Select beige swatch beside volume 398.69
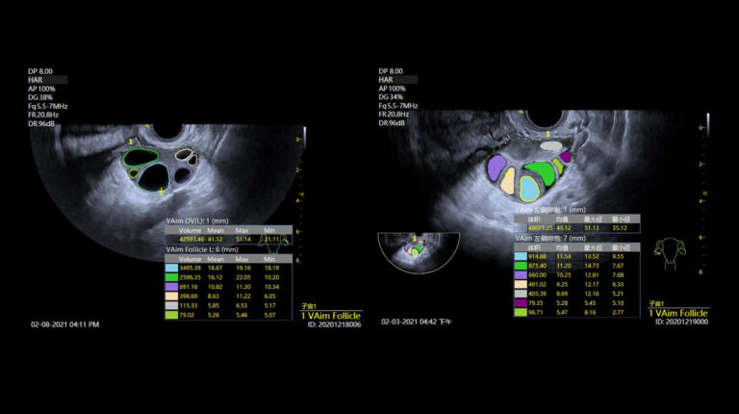The height and width of the screenshot is (414, 739). [171, 297]
